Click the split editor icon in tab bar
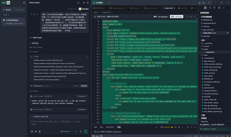 pyautogui.click(x=192, y=8)
